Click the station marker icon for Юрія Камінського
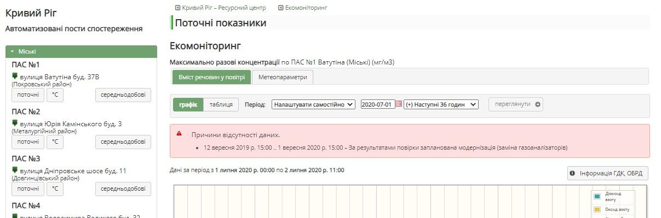Viewport: 661px width, 218px height. coord(15,123)
